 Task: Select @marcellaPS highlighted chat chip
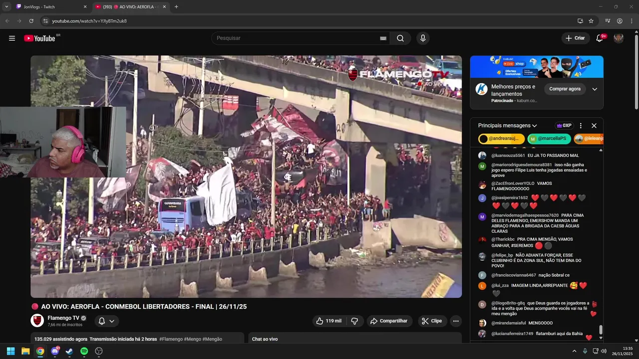tap(549, 139)
